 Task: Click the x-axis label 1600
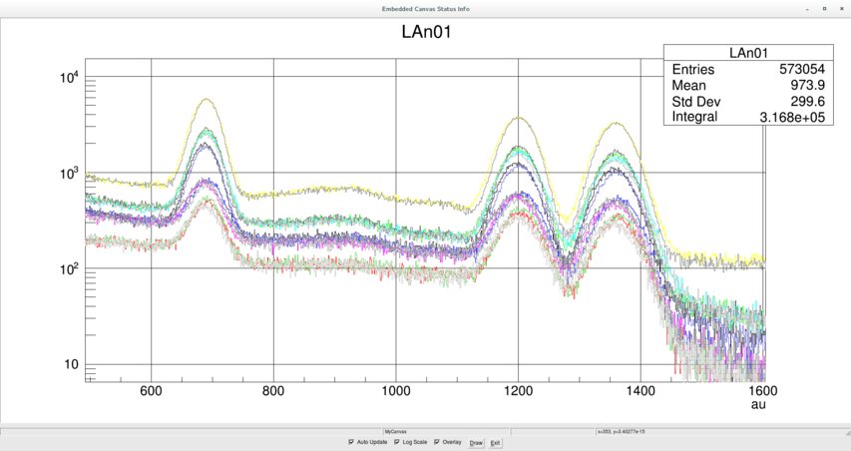[762, 391]
